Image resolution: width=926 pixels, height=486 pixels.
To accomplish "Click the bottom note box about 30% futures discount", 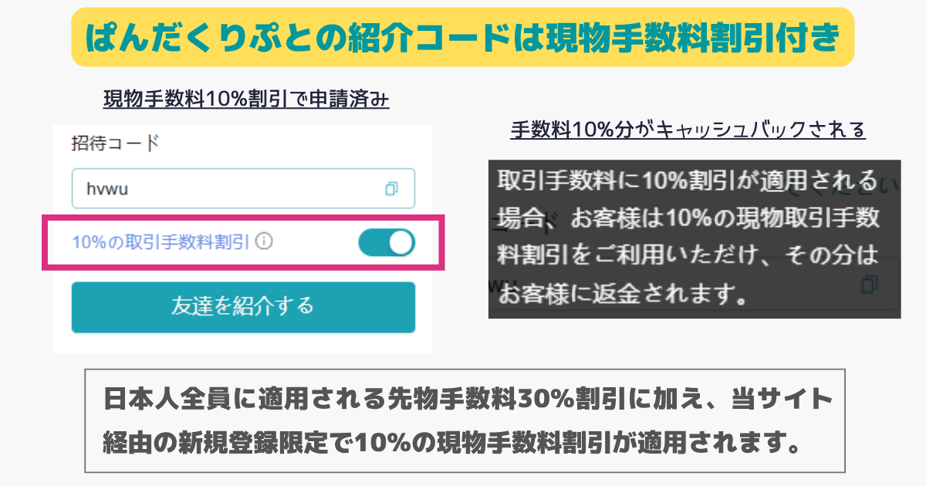I will pos(465,420).
